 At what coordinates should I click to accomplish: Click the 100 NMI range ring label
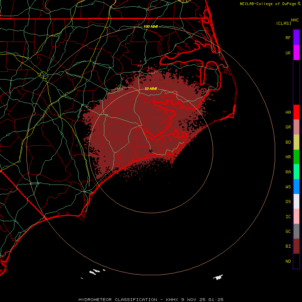coord(151,27)
